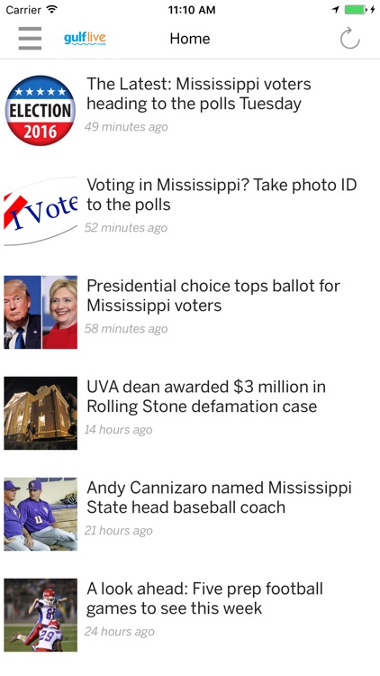Open the UVA building night photo
The image size is (380, 676).
41,413
